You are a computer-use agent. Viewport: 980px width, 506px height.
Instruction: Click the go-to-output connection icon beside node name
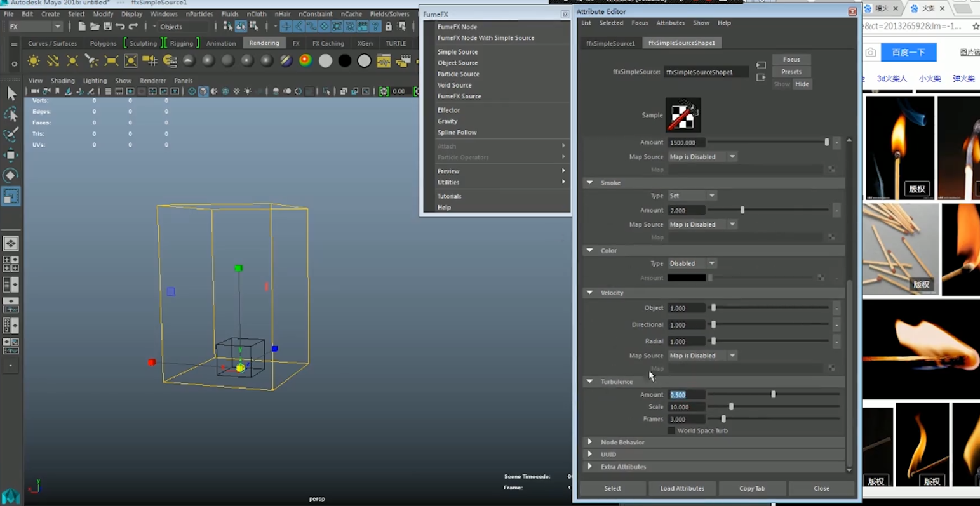(x=761, y=77)
